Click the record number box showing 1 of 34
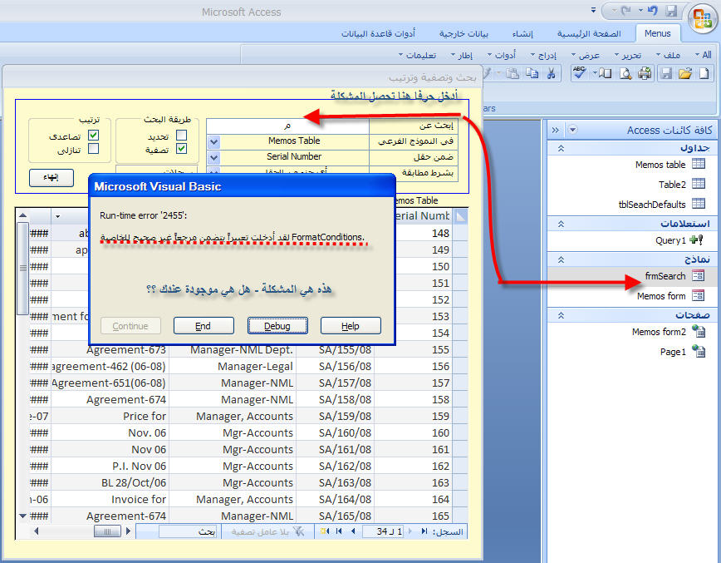Image resolution: width=721 pixels, height=563 pixels. [383, 531]
